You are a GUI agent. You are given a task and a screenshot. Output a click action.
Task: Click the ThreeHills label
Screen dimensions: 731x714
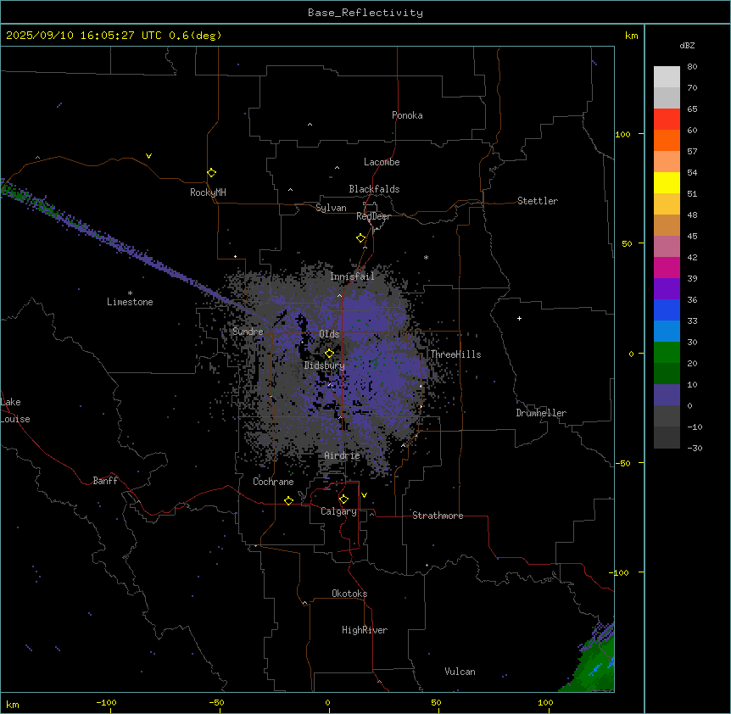tap(455, 354)
